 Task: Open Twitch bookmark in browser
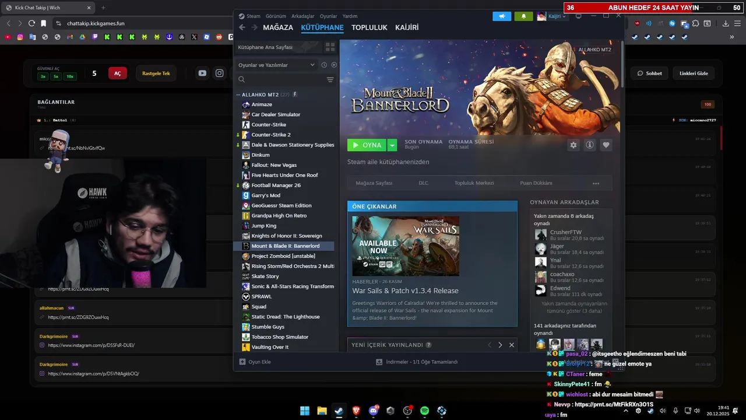point(94,37)
